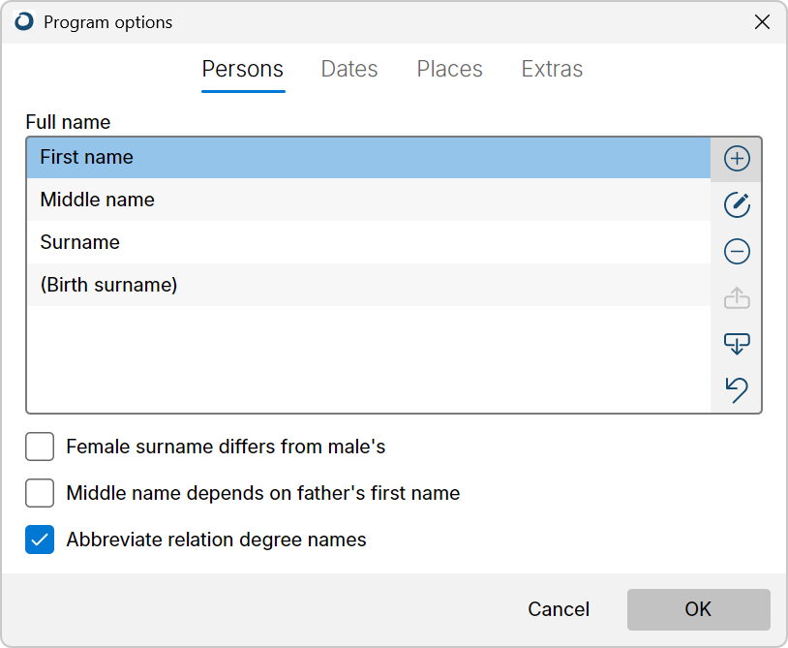Select the Persons tab
The width and height of the screenshot is (788, 648).
click(243, 69)
